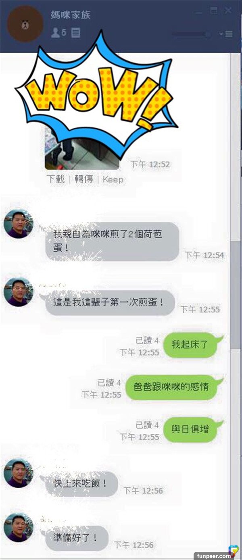Click sender avatar beside 快上來吃飯 message

[x=18, y=473]
